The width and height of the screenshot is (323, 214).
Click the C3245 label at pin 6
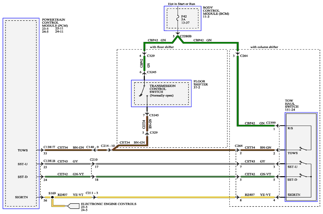pos(152,72)
